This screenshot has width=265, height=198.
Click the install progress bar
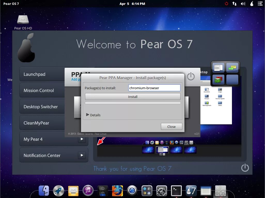[133, 103]
